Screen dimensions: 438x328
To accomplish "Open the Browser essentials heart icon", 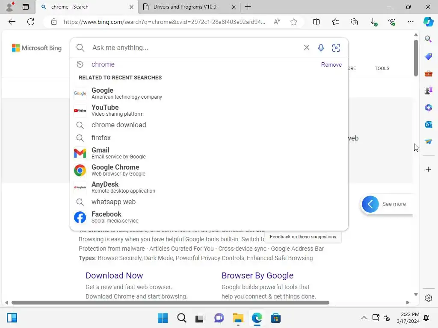I will tap(392, 22).
